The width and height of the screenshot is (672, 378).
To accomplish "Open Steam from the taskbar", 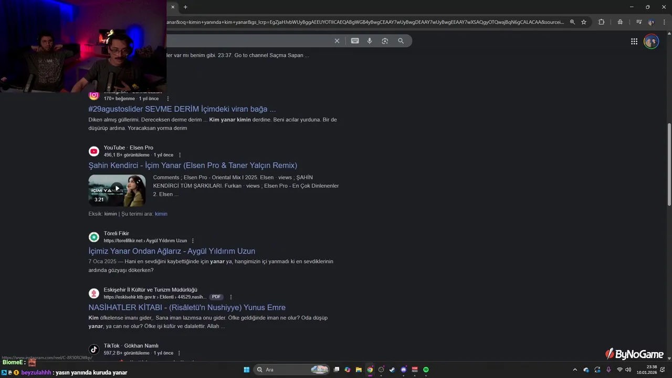I will click(392, 370).
